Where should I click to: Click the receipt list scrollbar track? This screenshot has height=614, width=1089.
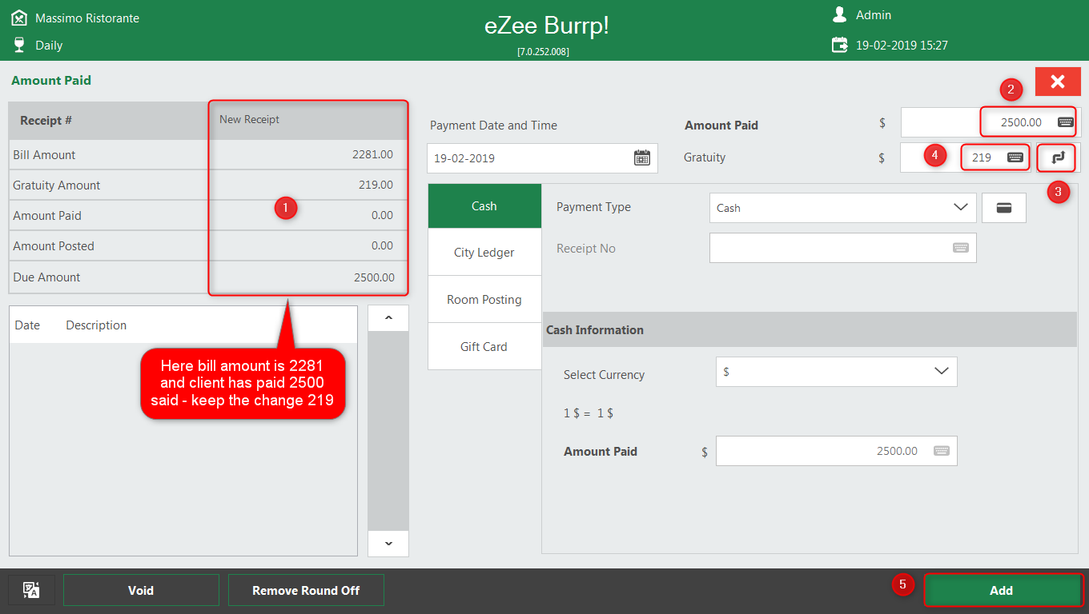pos(388,431)
